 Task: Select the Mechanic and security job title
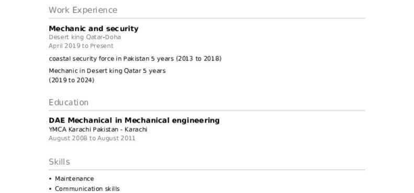pyautogui.click(x=94, y=29)
